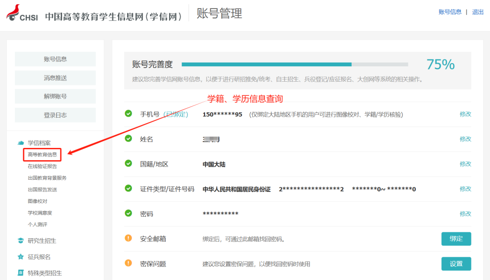The height and width of the screenshot is (280, 490).
Task: Click the note about 仅绑定大陆地区手机的用户
Action: coord(326,114)
